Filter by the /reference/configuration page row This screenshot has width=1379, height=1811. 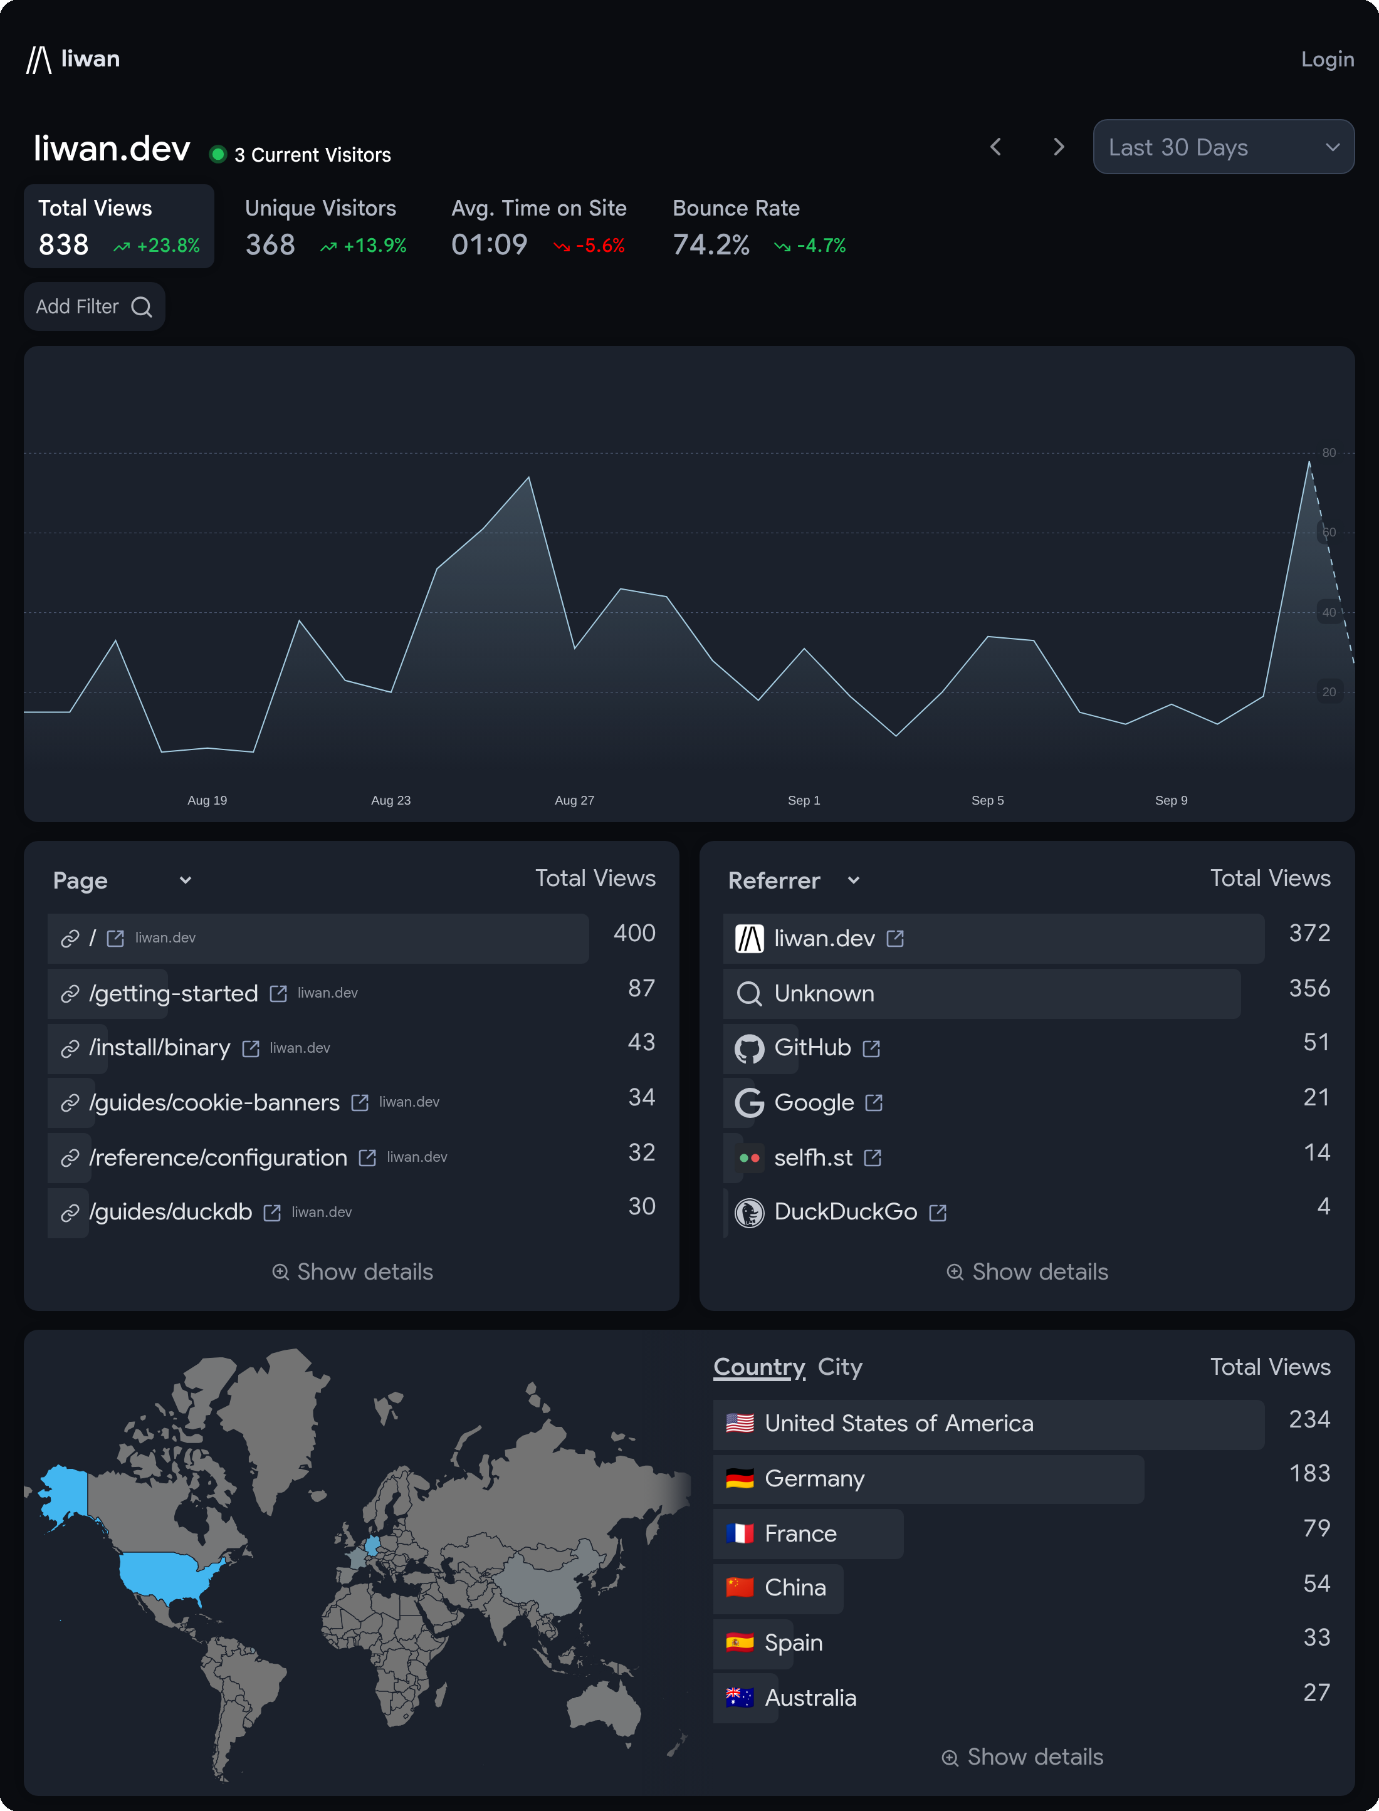(x=351, y=1158)
